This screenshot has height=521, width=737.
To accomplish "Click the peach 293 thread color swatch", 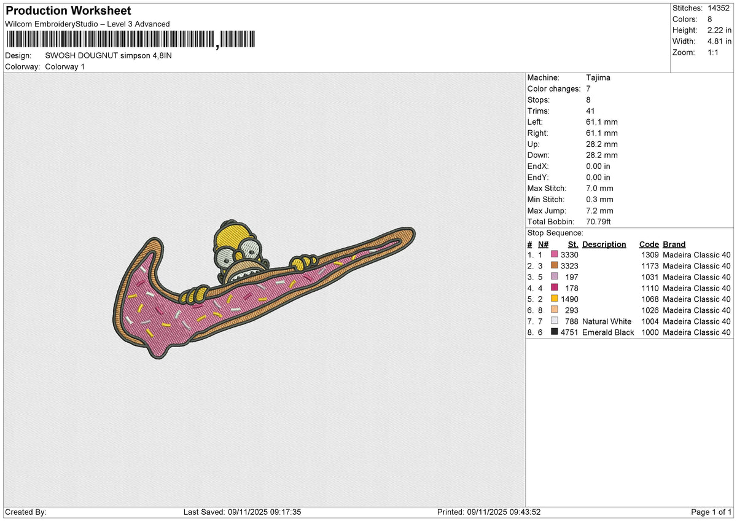I will [x=555, y=310].
